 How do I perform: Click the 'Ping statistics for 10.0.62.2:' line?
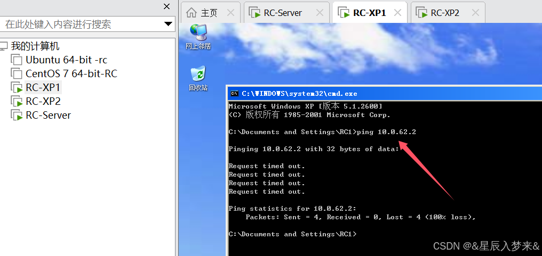point(292,209)
